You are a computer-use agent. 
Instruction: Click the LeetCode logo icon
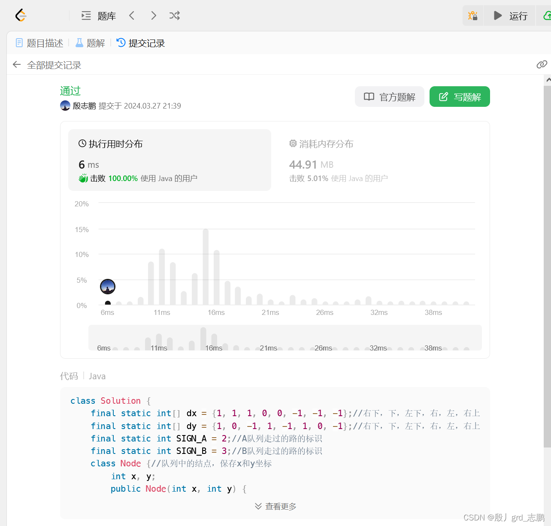coord(21,15)
